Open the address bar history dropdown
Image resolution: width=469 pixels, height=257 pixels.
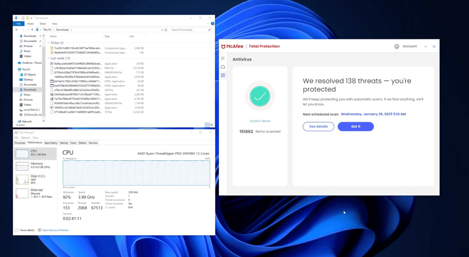tap(162, 30)
